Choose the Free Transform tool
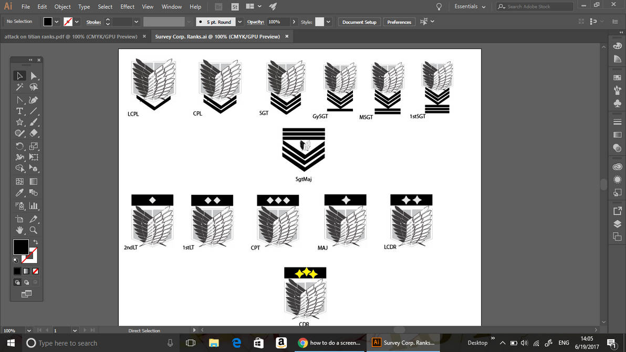This screenshot has height=352, width=626. pyautogui.click(x=34, y=158)
